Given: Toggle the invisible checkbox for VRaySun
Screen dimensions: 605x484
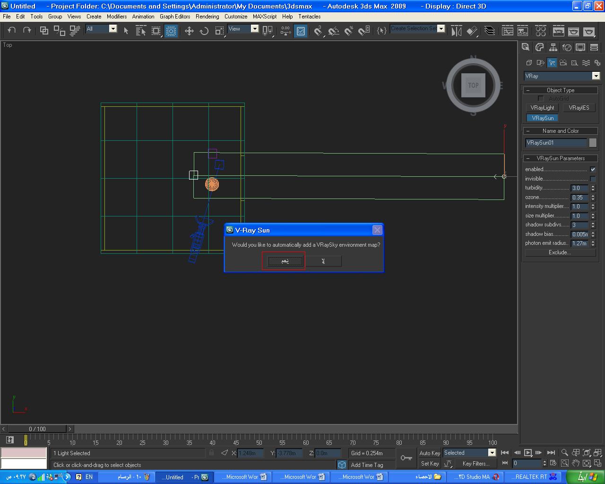Looking at the screenshot, I should (x=593, y=179).
